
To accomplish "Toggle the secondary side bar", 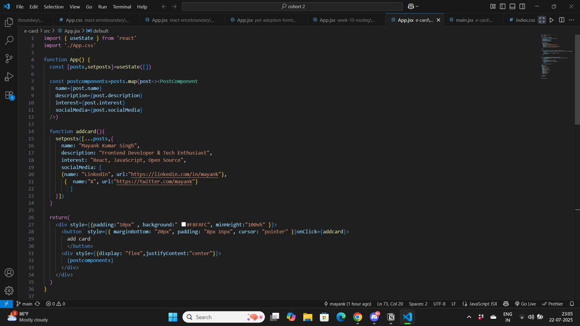I will pyautogui.click(x=522, y=6).
